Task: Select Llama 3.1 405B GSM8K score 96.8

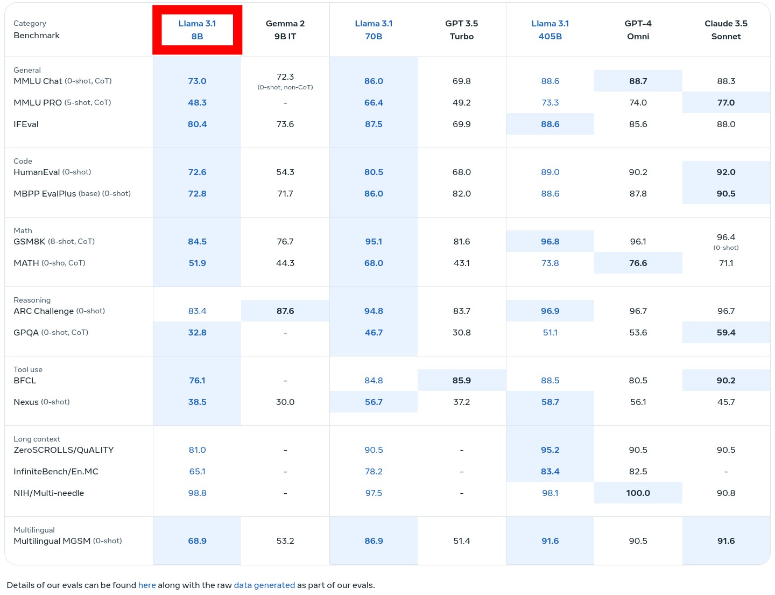Action: pyautogui.click(x=550, y=241)
